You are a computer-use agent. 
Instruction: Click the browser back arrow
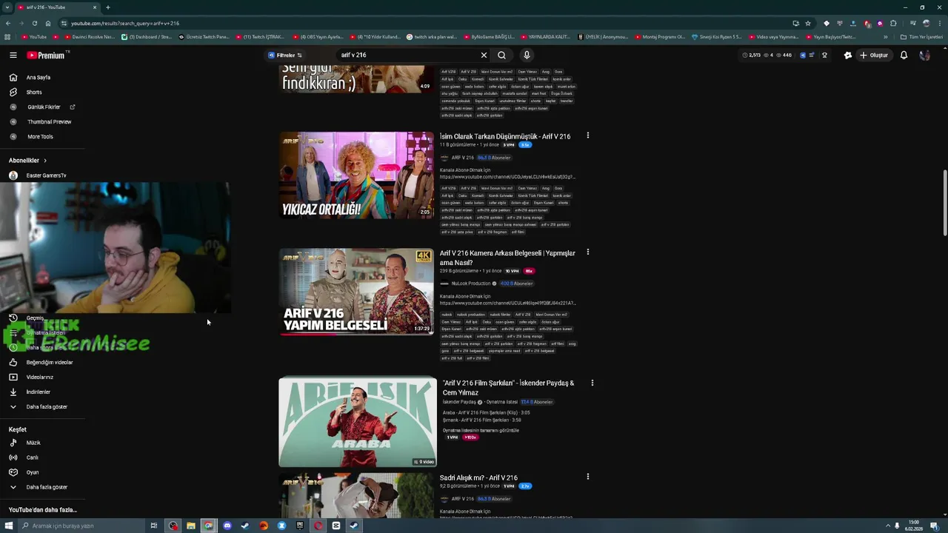click(x=8, y=23)
